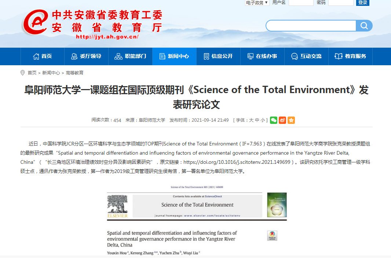Click the 用户名 username input field

click(301, 3)
